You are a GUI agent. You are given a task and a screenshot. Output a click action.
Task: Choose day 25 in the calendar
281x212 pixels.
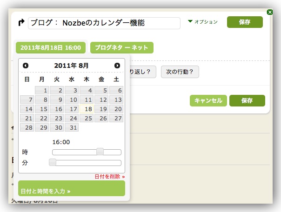[87, 118]
